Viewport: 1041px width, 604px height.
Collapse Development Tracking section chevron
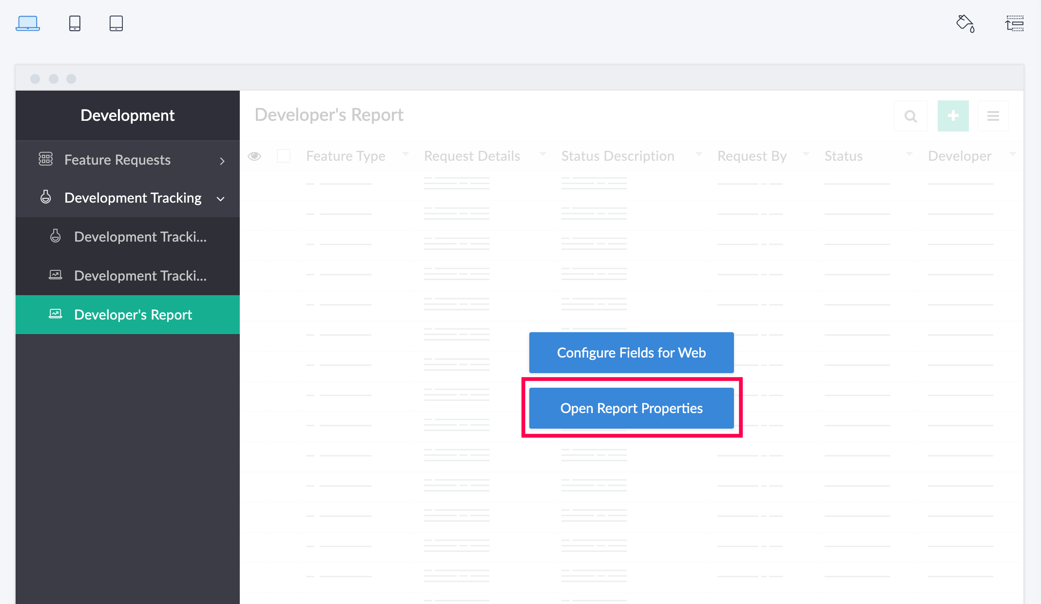[x=221, y=199]
